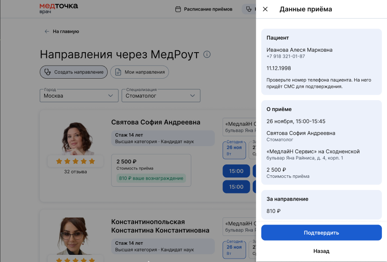Click the document icon in Мои направления
This screenshot has width=387, height=262.
pos(118,72)
